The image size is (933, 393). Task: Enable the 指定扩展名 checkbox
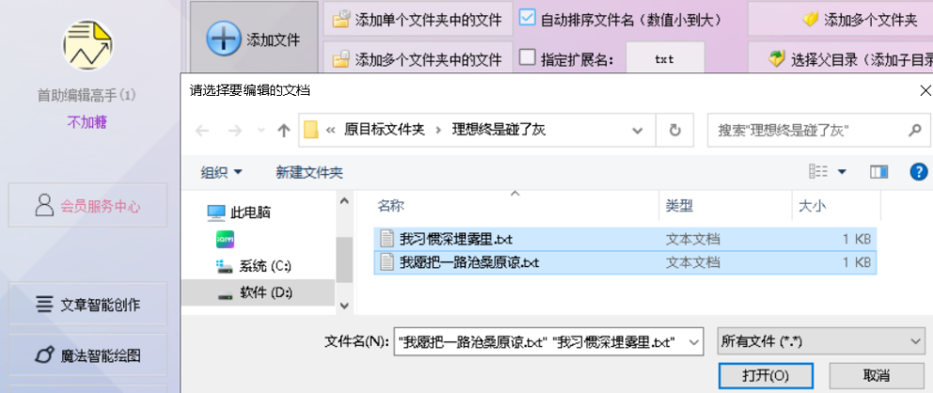pyautogui.click(x=528, y=57)
